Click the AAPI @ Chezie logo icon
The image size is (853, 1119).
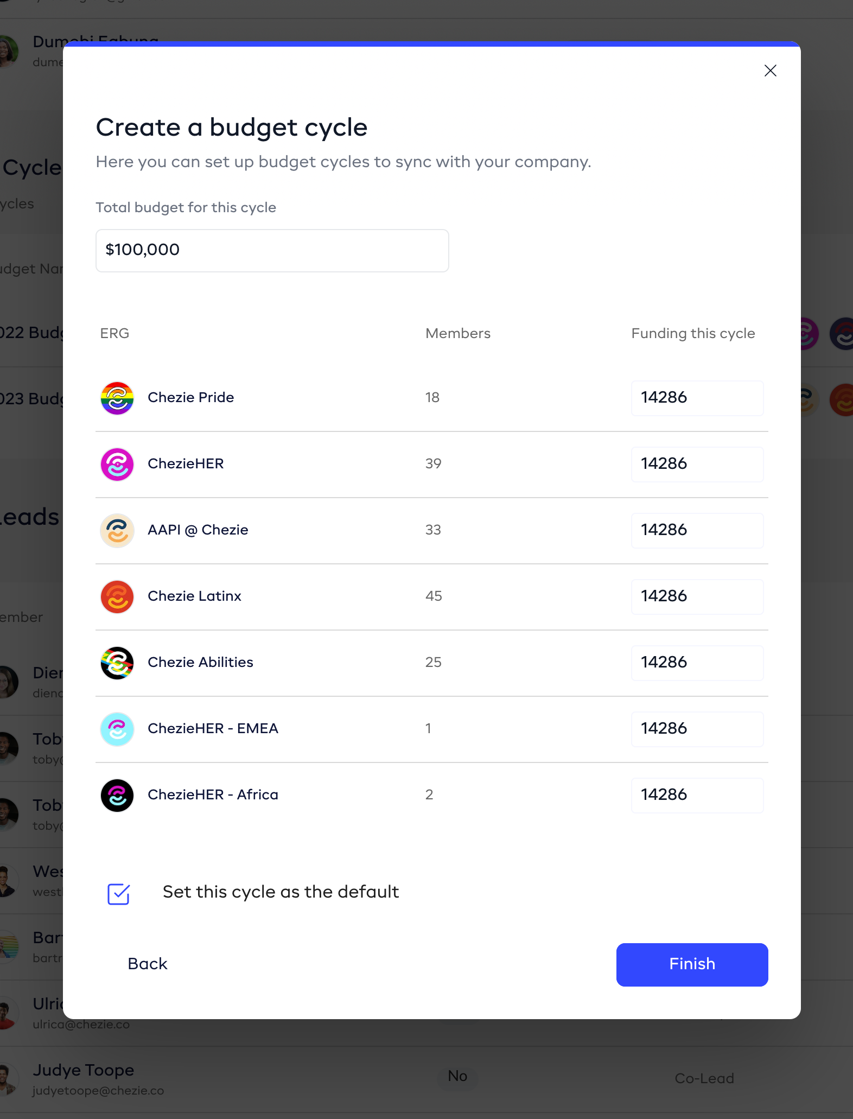tap(117, 530)
